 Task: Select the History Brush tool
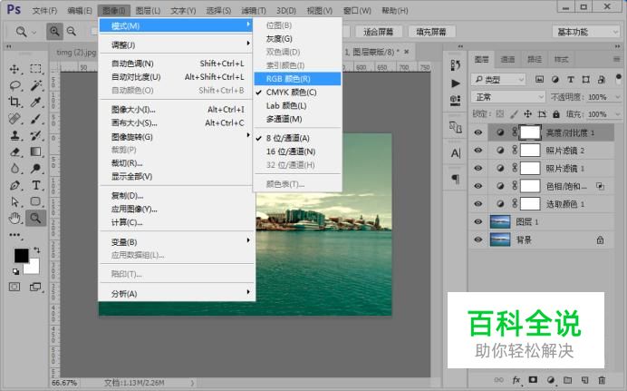(35, 135)
